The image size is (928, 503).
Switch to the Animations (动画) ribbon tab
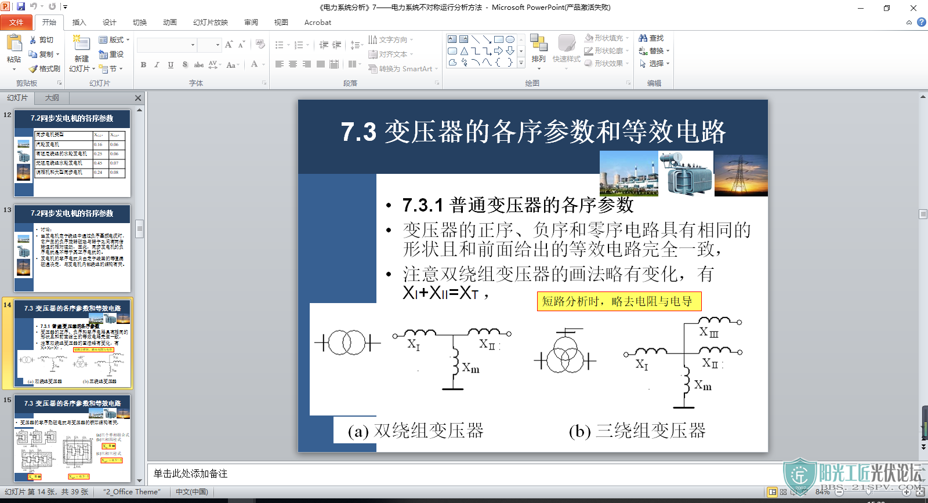(x=170, y=22)
